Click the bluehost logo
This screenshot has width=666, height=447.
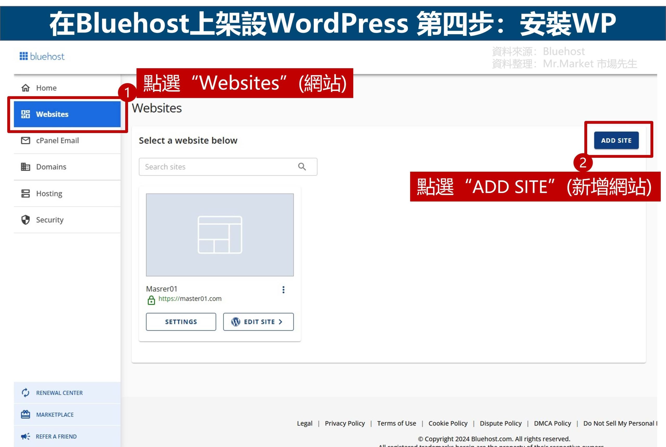[x=42, y=56]
